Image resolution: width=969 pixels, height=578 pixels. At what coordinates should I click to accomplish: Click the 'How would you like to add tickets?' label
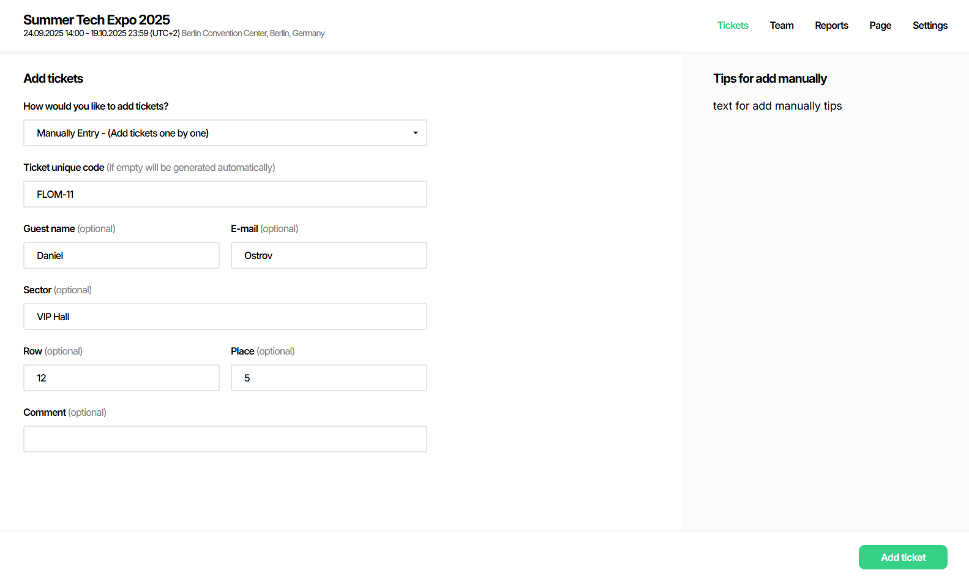[95, 106]
